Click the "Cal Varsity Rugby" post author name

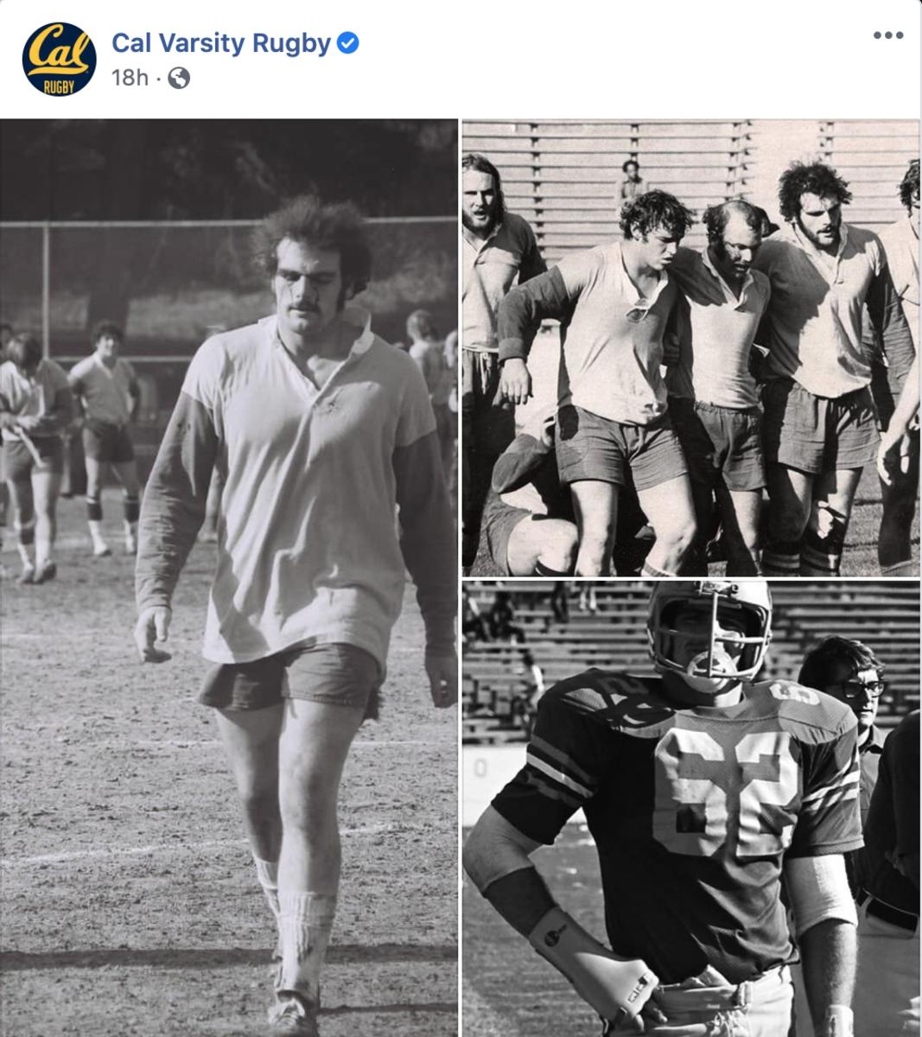[x=221, y=43]
